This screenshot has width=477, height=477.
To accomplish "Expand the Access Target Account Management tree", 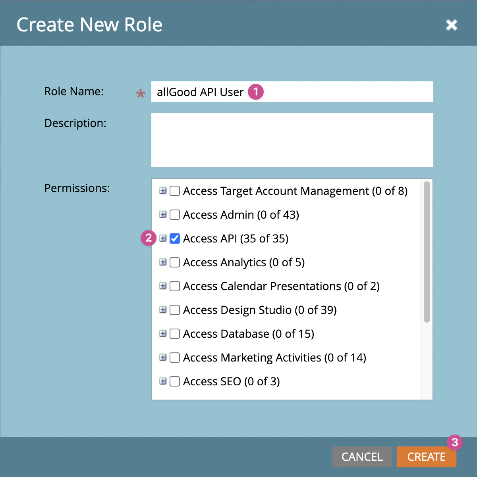I will [x=163, y=191].
